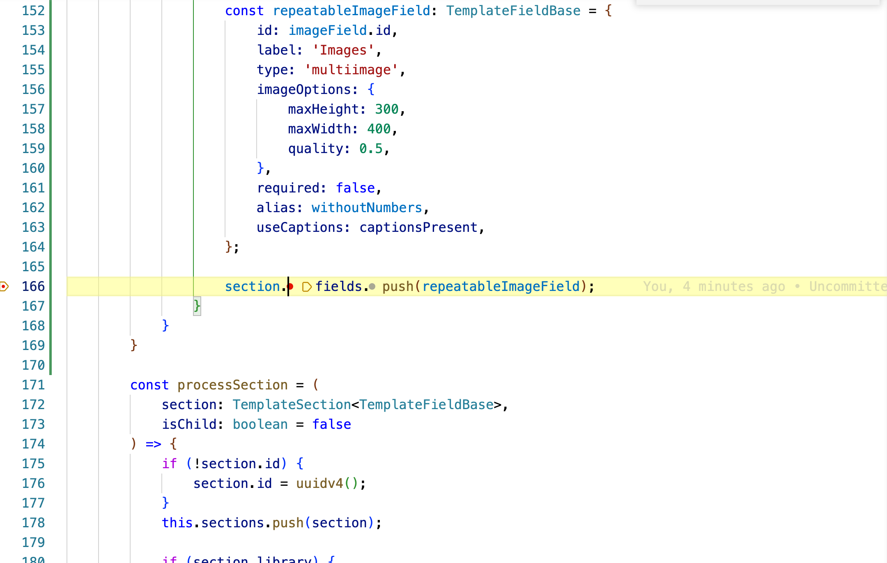Screen dimensions: 887x563
Task: Click line number 166
Action: click(33, 286)
